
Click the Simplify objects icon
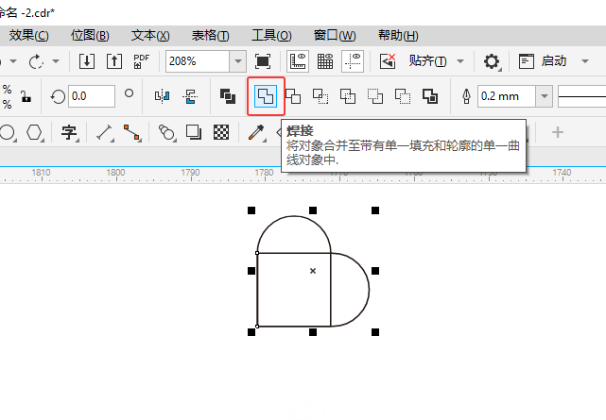(348, 96)
